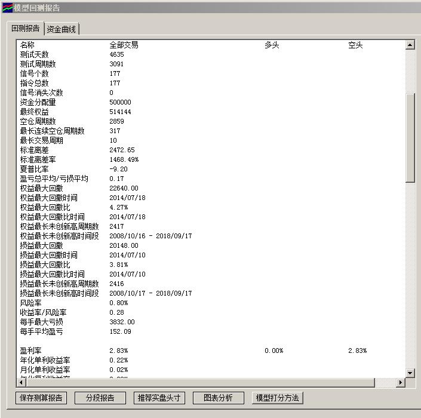Open the 资金曲线 tab
The image size is (421, 418).
62,29
